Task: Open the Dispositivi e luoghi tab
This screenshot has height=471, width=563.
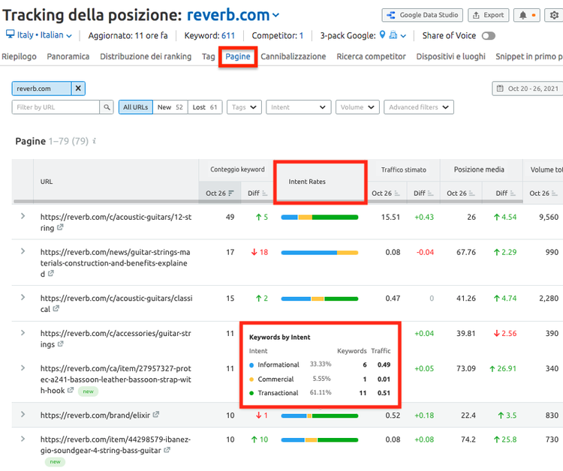Action: (450, 57)
